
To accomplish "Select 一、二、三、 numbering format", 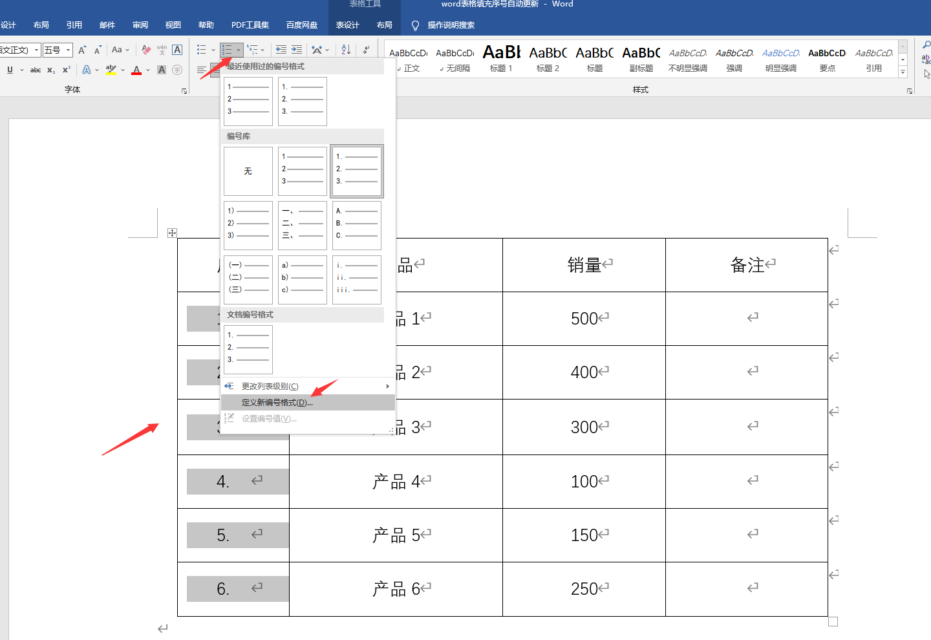I will click(x=303, y=226).
